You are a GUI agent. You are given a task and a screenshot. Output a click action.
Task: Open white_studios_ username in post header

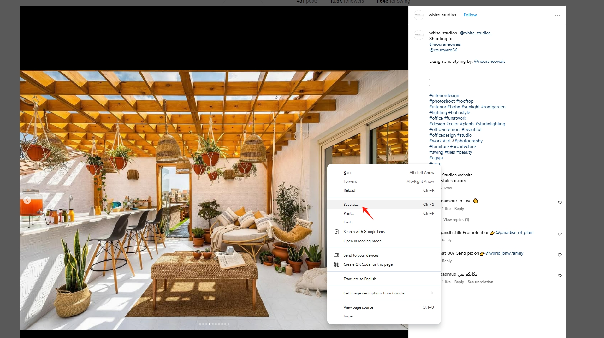point(443,15)
